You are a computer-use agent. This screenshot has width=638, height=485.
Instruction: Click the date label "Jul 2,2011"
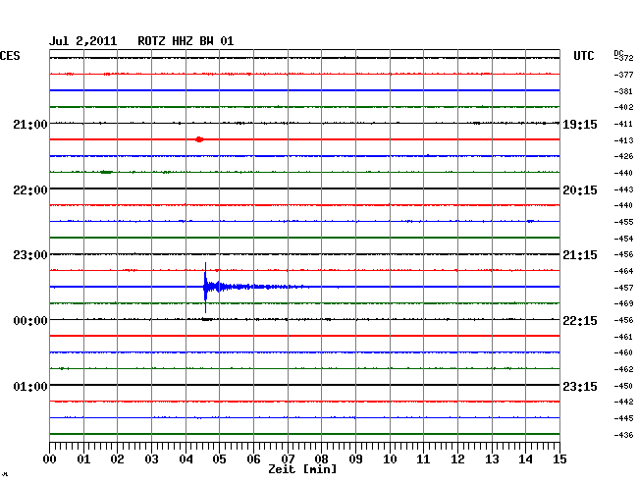point(83,41)
